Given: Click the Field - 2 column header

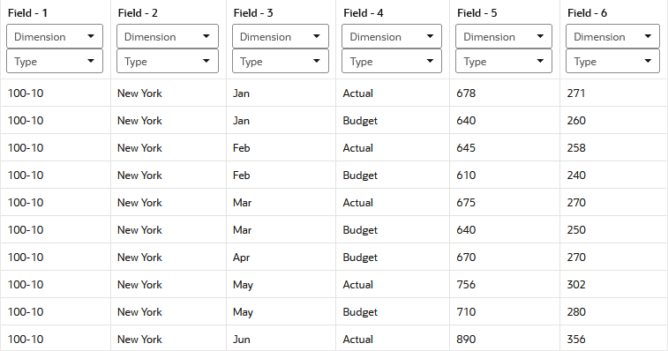Looking at the screenshot, I should click(x=138, y=13).
